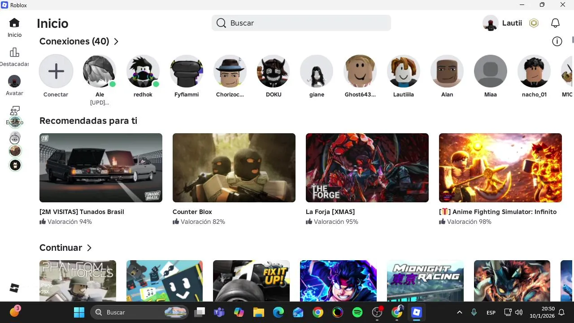Open Alan's connection avatar
574x323 pixels.
(x=447, y=71)
